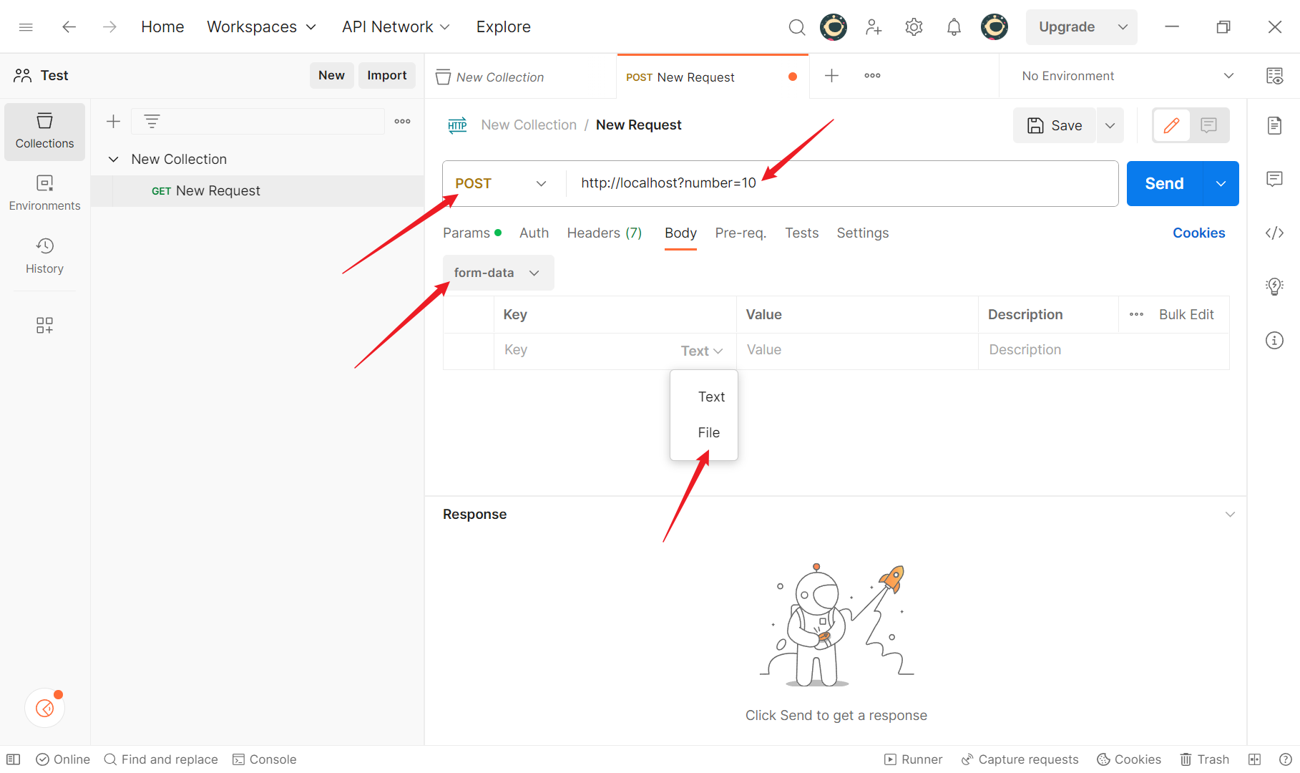Open the hamburger menu icon
This screenshot has height=773, width=1300.
pos(26,27)
